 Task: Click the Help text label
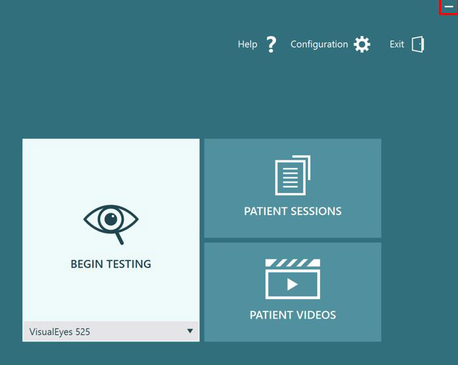coord(247,44)
